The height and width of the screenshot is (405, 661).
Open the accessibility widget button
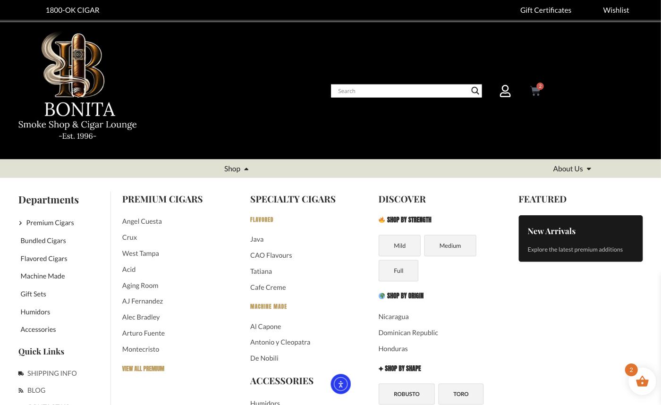pyautogui.click(x=340, y=384)
